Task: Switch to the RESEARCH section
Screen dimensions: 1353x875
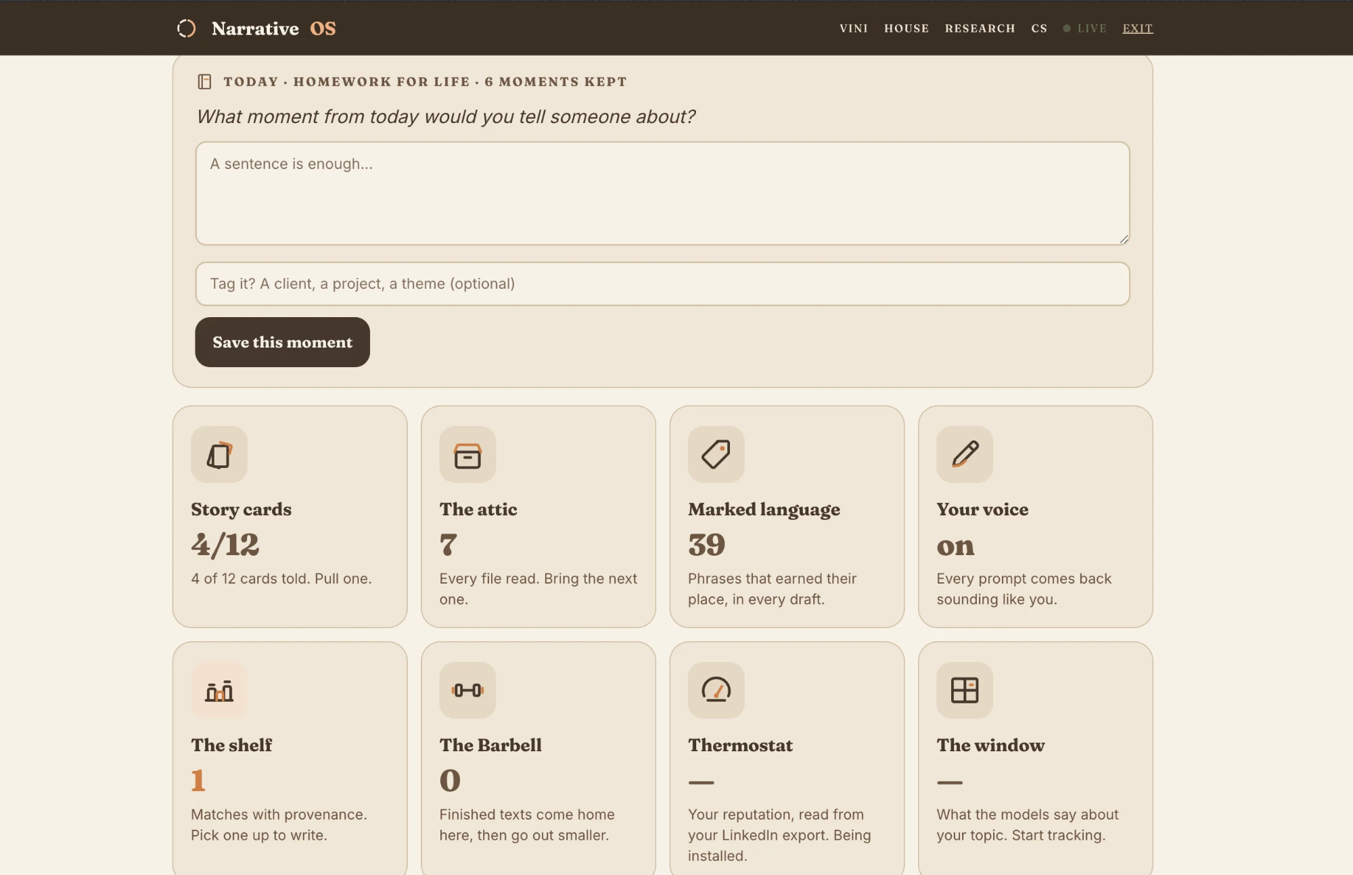Action: pos(980,28)
